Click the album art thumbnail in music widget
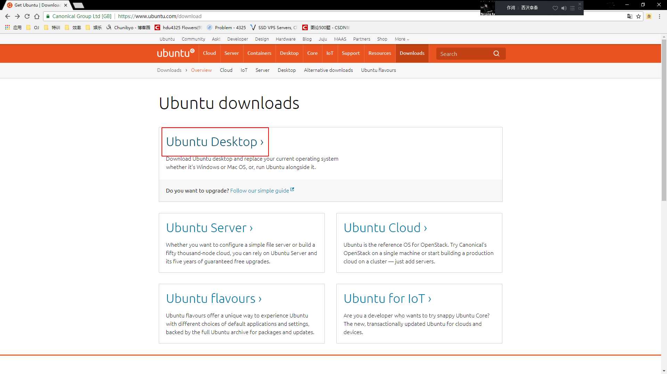Screen dimensions: 667x374 (487, 8)
